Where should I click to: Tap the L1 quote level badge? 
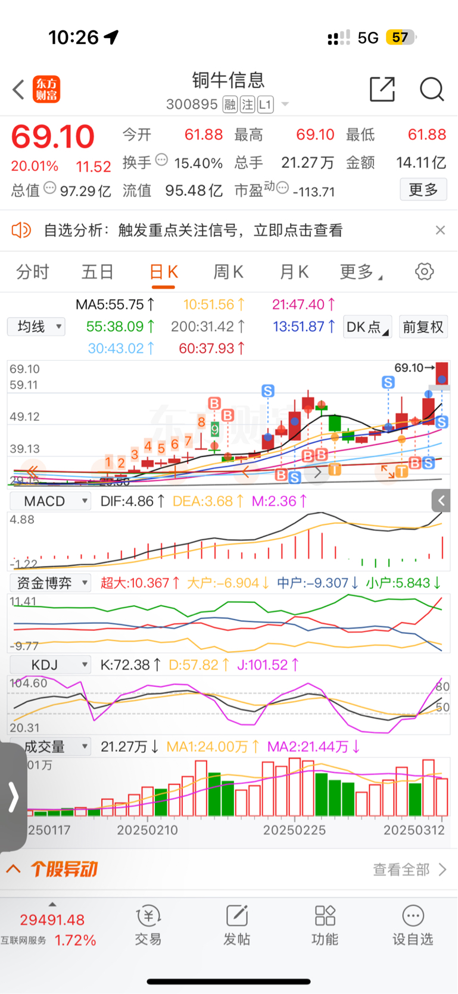[265, 105]
